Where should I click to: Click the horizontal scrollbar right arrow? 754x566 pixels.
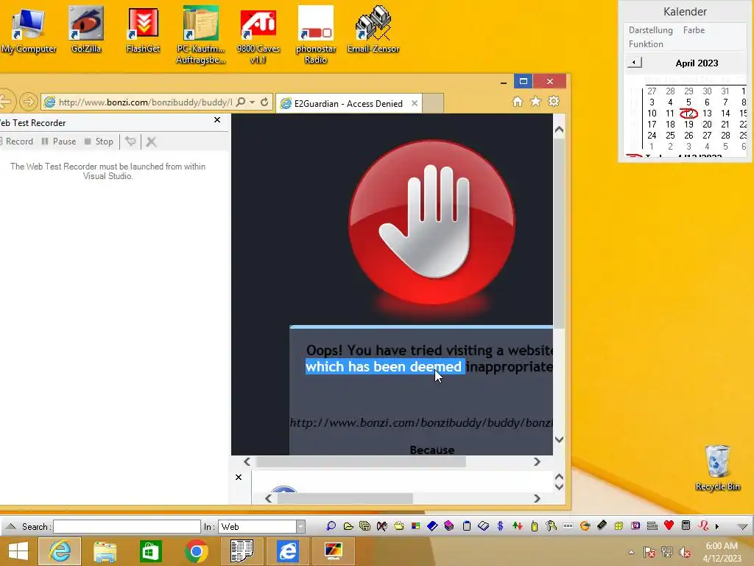[537, 461]
